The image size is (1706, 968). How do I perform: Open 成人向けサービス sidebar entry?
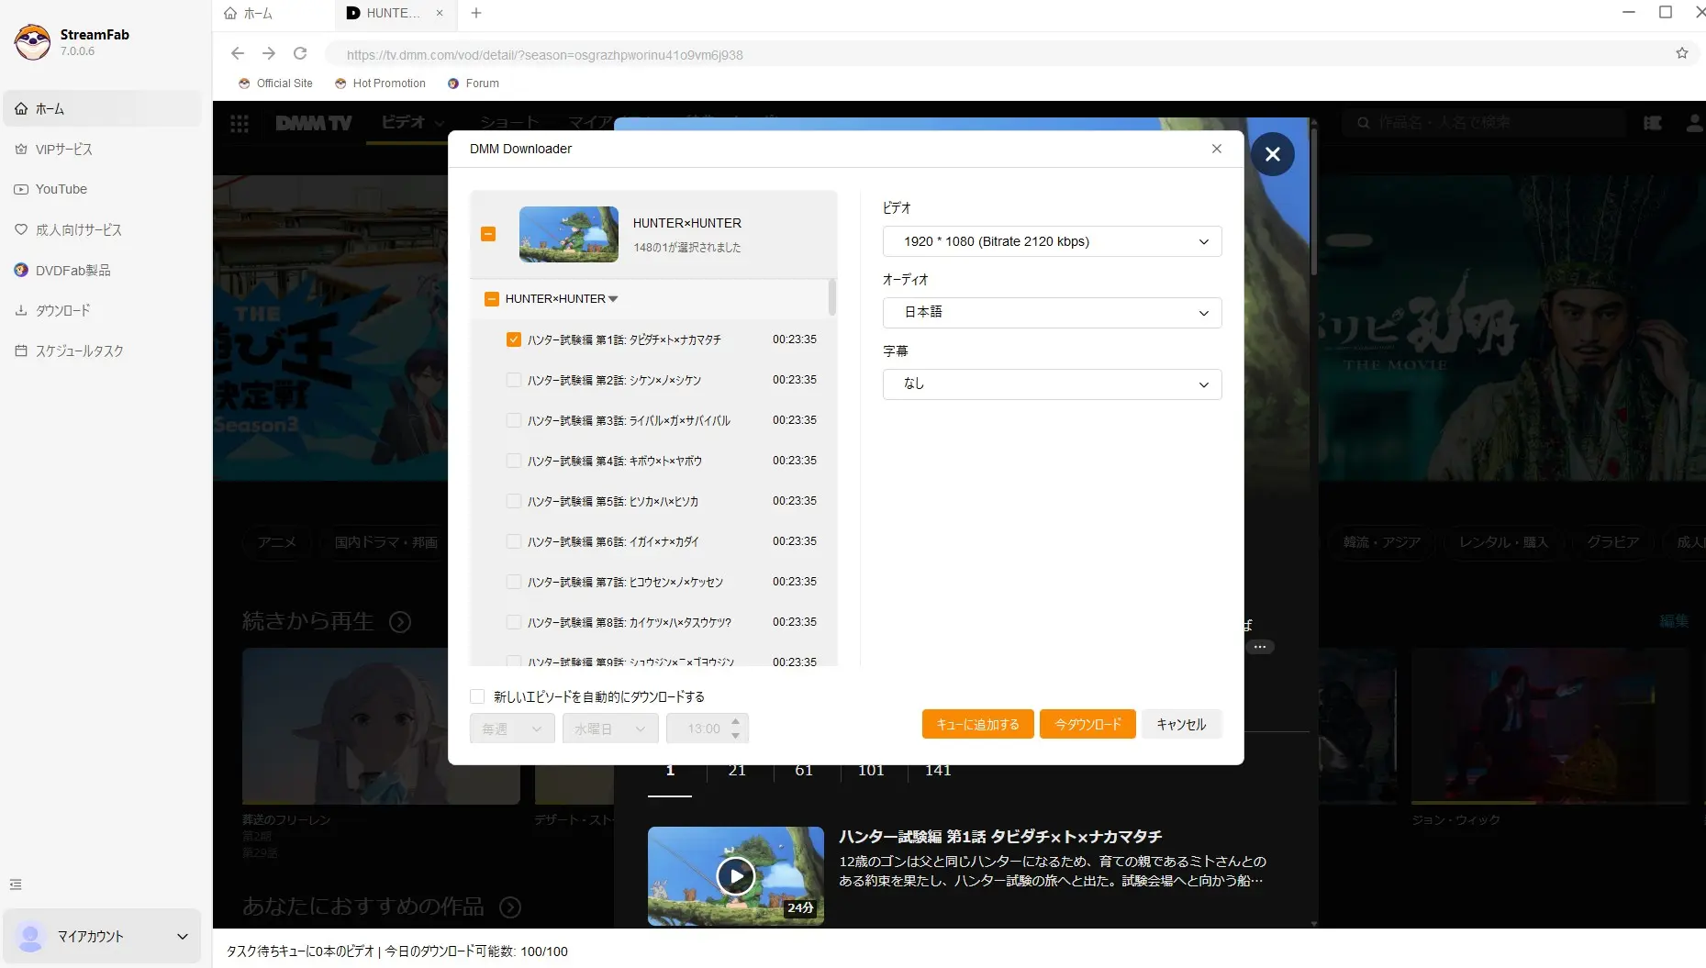(102, 229)
